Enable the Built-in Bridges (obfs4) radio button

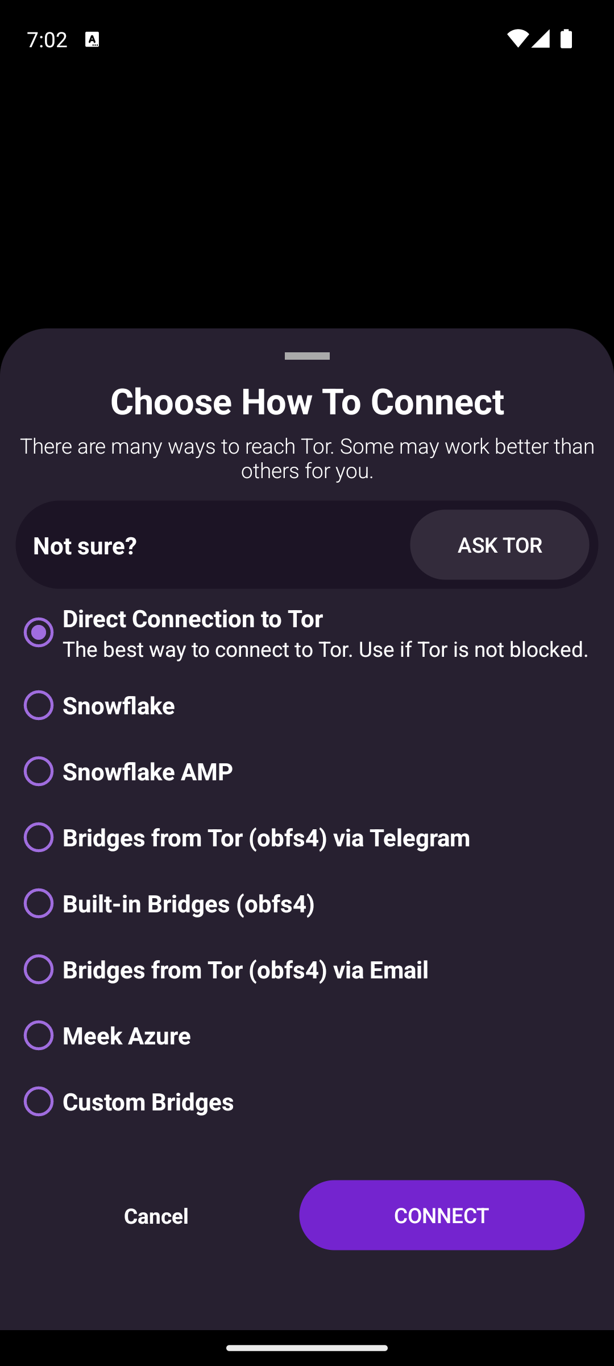(39, 903)
